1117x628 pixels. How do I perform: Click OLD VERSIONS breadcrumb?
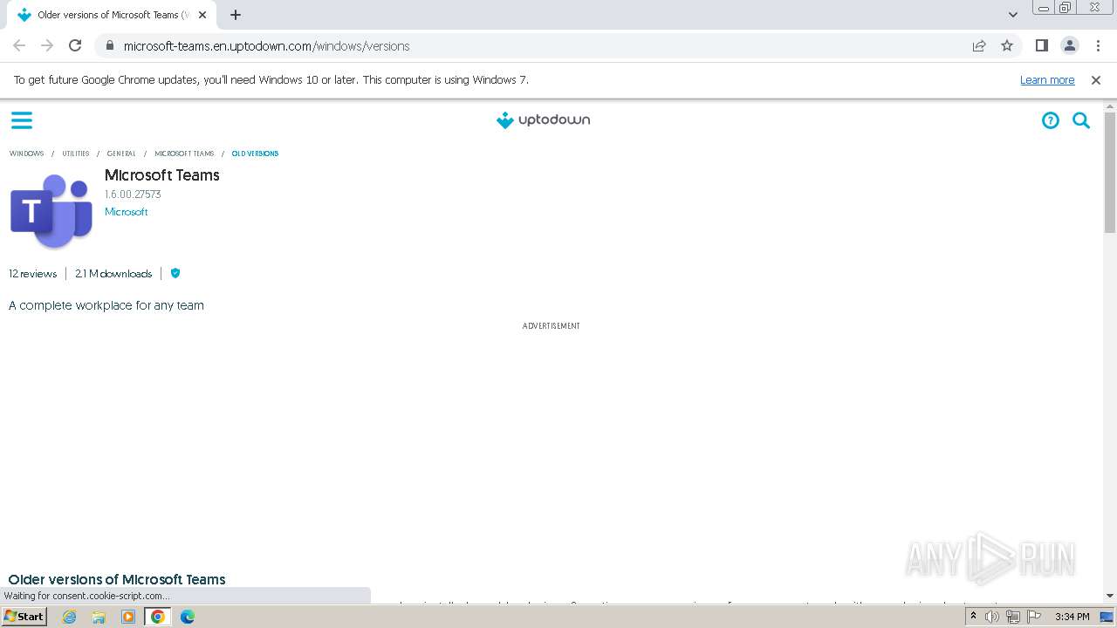click(x=255, y=154)
